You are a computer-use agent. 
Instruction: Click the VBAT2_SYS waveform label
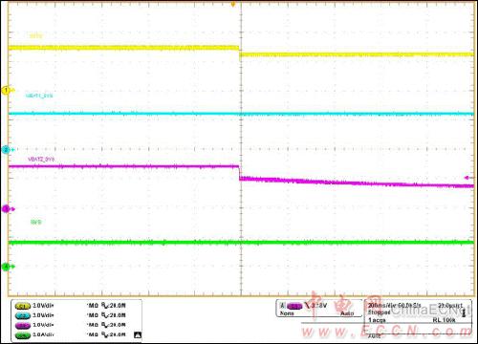pos(41,159)
